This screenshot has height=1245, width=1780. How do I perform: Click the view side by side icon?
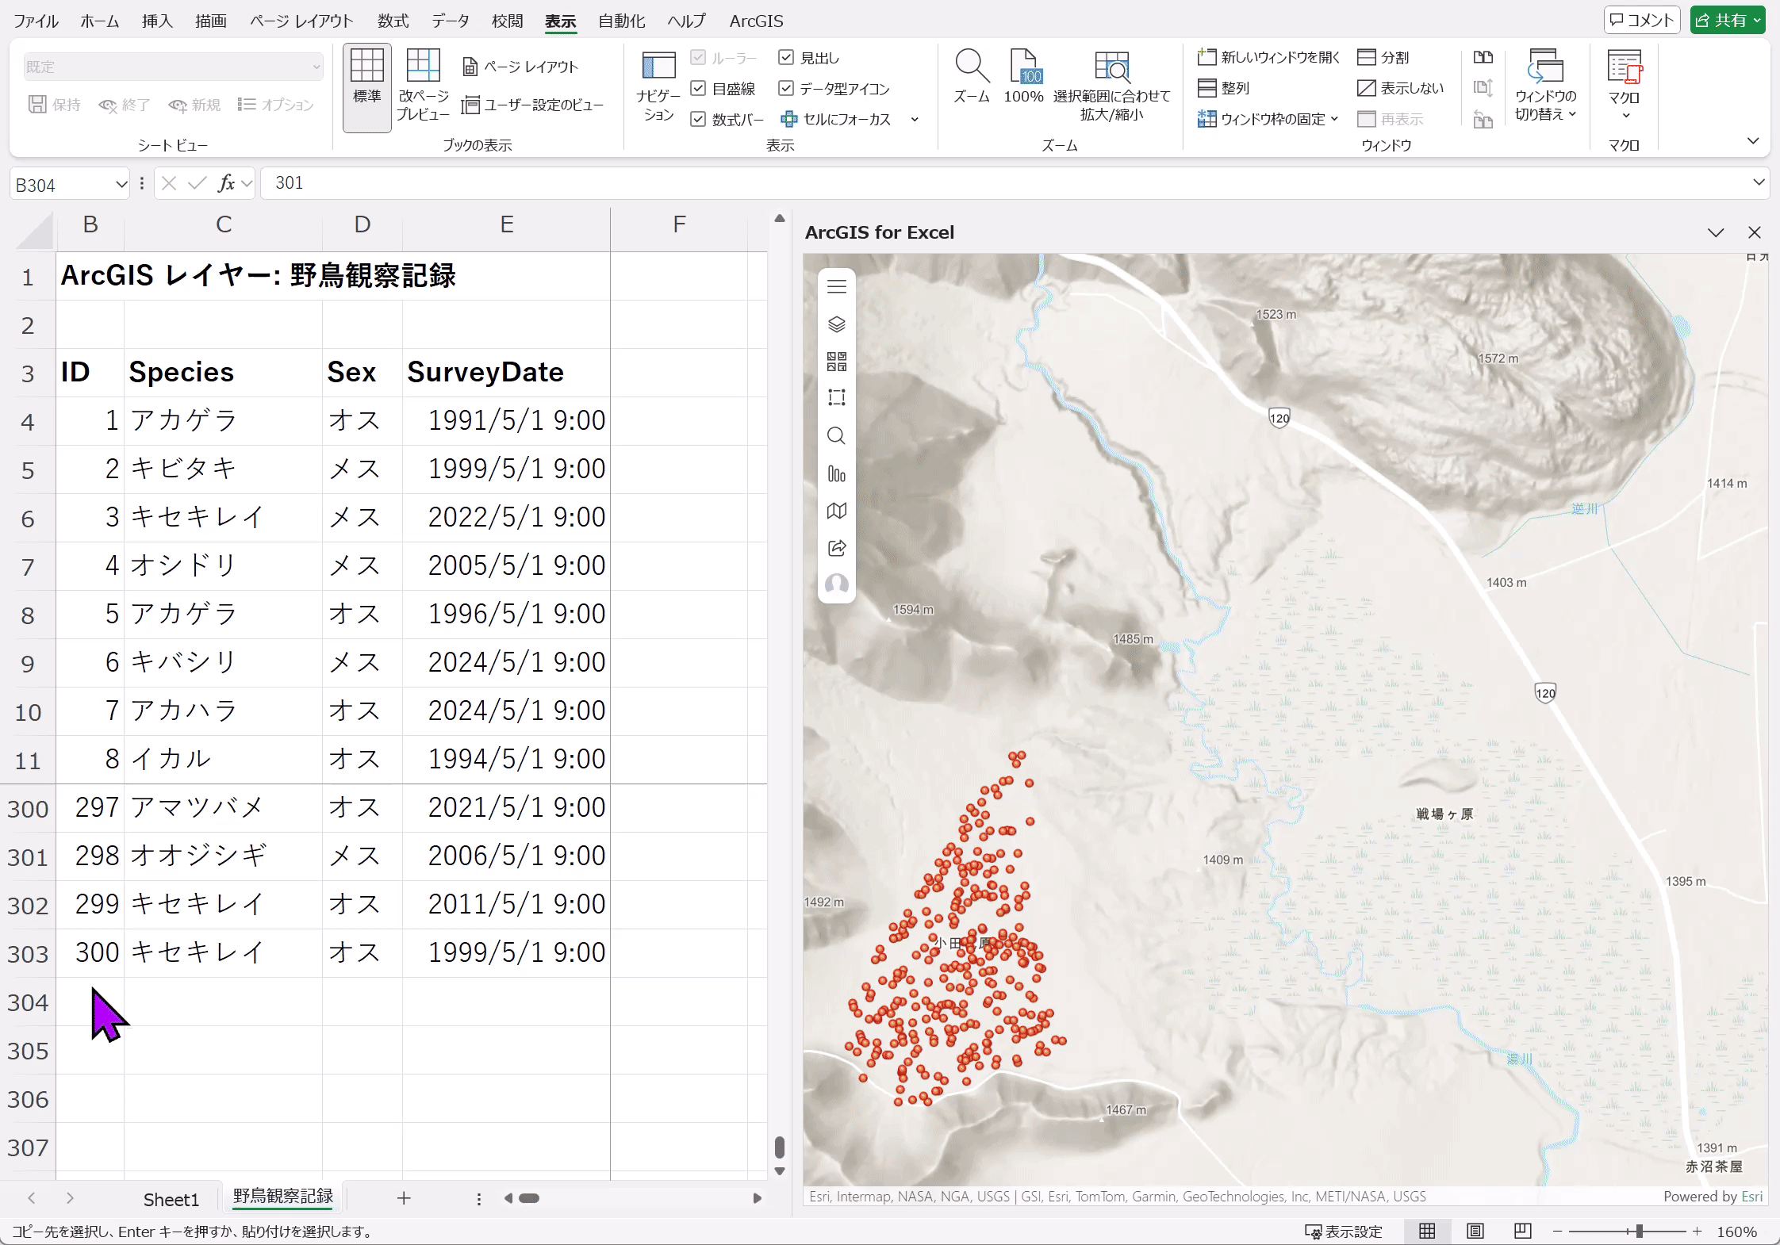click(1483, 57)
